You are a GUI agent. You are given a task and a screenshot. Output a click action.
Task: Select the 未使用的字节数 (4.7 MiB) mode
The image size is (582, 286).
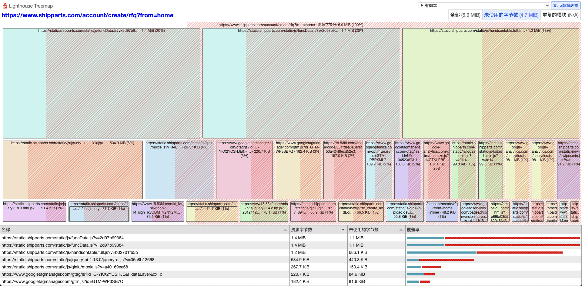click(x=511, y=14)
